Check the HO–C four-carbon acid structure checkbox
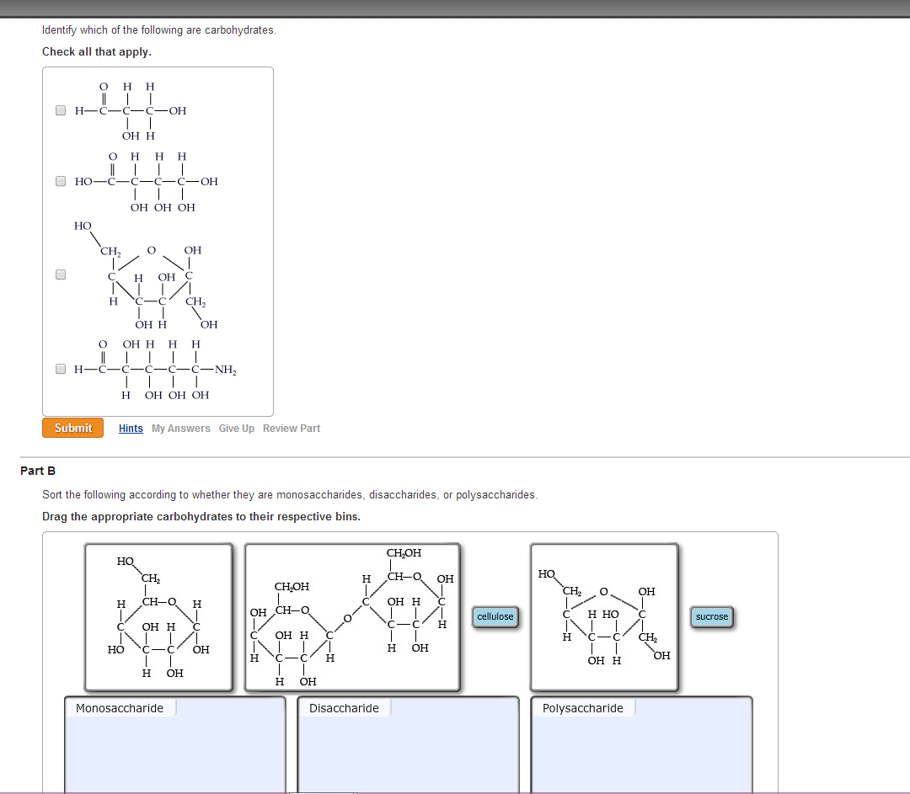Image resolution: width=910 pixels, height=794 pixels. click(x=61, y=181)
